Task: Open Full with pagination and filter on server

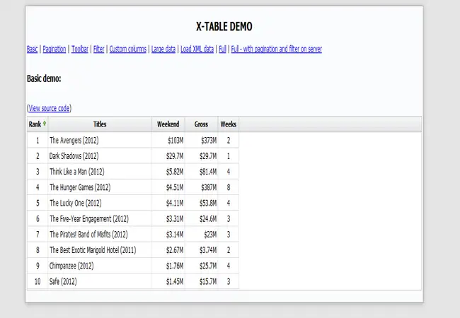Action: pos(276,49)
